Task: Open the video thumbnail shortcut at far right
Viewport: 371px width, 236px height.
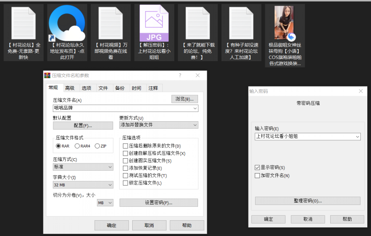Action: [285, 23]
